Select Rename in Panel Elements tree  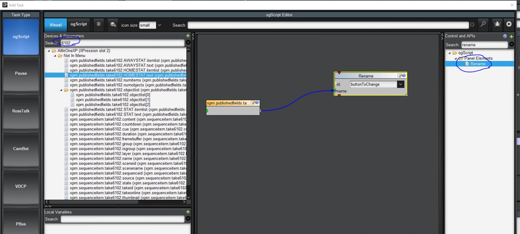click(x=478, y=64)
